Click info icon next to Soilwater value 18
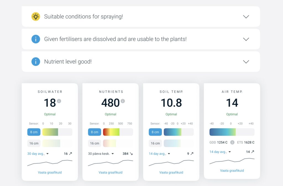The height and width of the screenshot is (186, 283). (x=59, y=101)
